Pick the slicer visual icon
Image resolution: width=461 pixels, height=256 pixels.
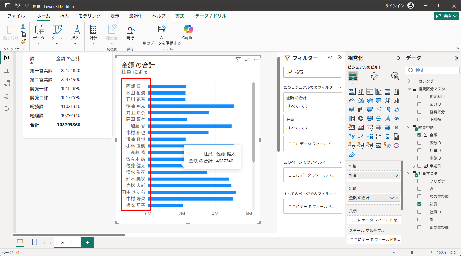(x=370, y=128)
